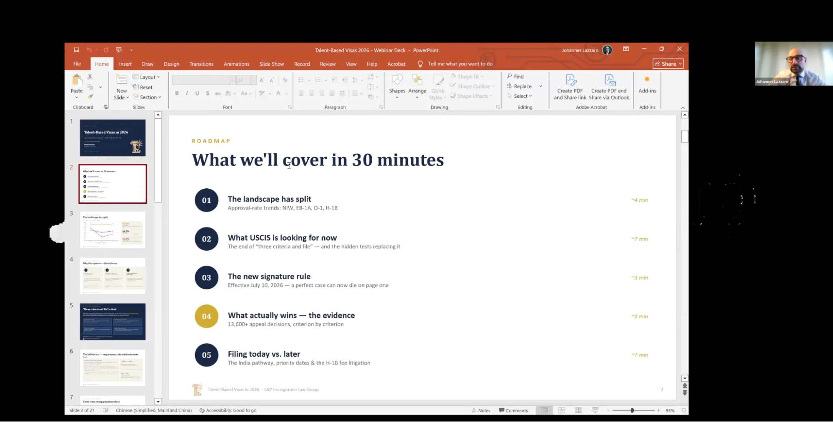This screenshot has width=833, height=422.
Task: Fit slide to current window icon
Action: click(684, 410)
